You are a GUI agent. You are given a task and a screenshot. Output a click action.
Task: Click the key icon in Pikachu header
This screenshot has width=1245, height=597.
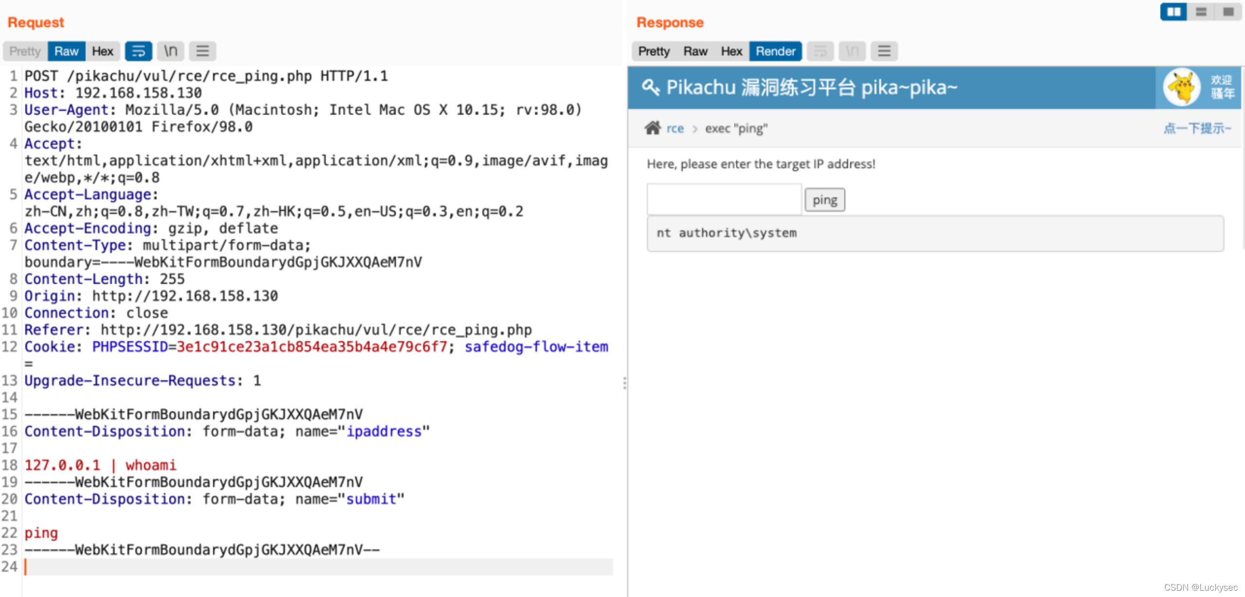pos(651,88)
